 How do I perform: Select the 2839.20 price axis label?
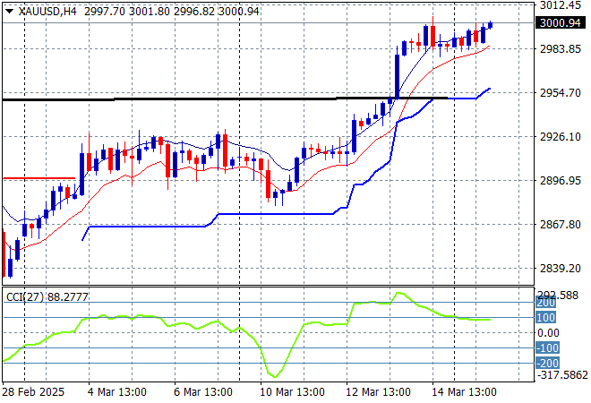tap(560, 268)
